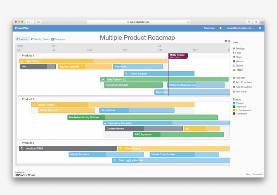Click Export in the sidebar
277x195 pixels.
pyautogui.click(x=239, y=66)
